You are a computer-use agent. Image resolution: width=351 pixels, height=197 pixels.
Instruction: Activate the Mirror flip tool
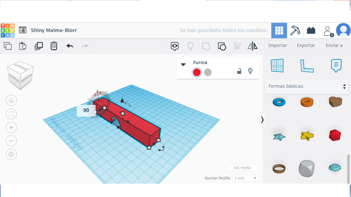[x=253, y=46]
